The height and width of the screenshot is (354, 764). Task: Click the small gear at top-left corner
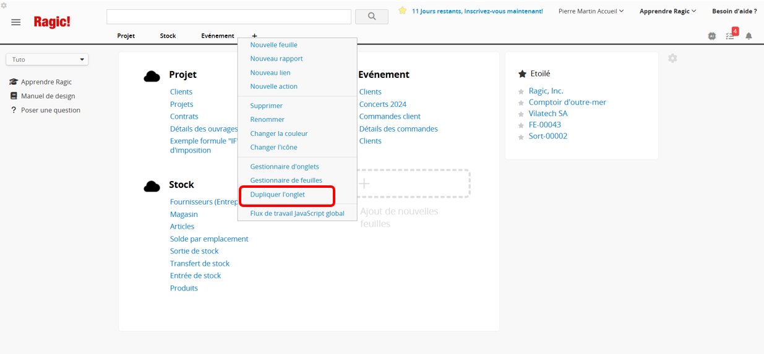4,4
